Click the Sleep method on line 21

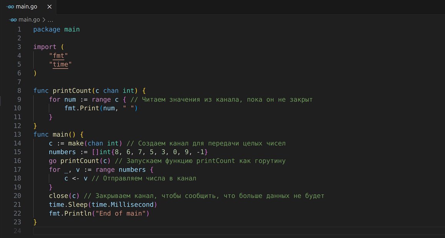click(x=80, y=205)
